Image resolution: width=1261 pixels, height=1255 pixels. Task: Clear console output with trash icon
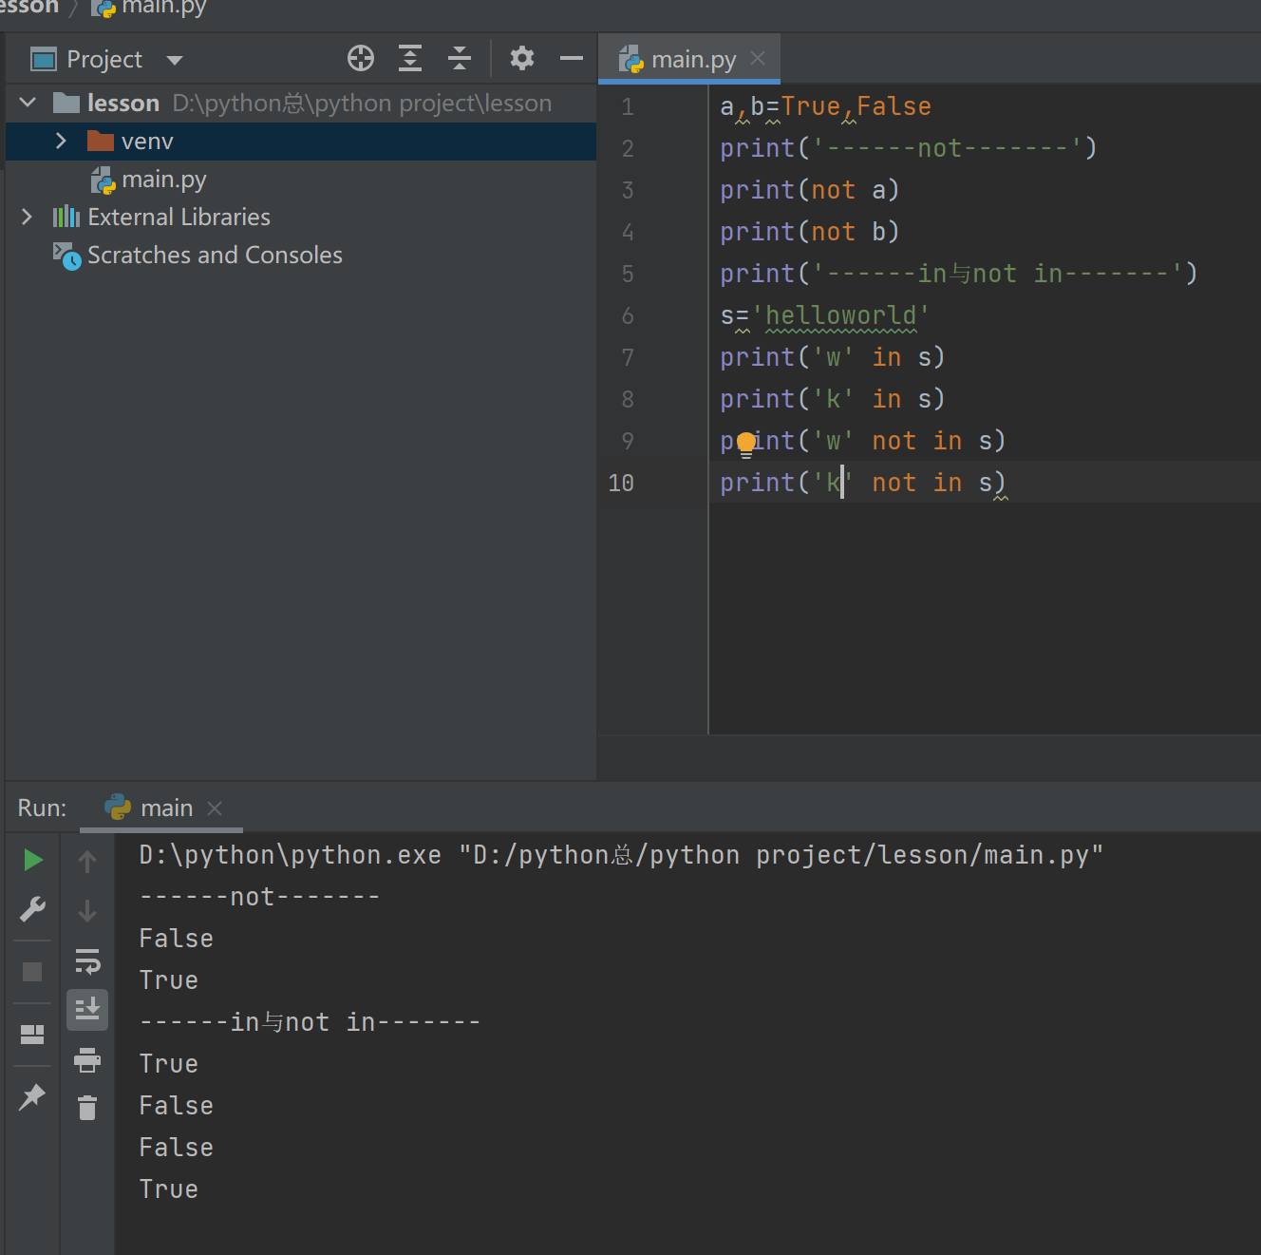87,1108
